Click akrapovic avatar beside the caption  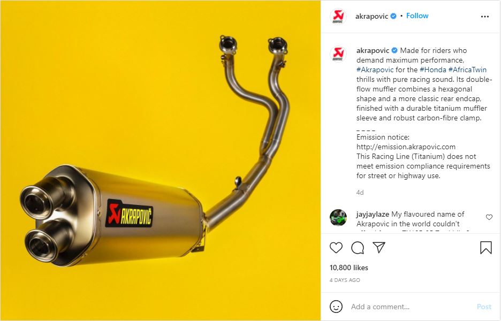[x=338, y=53]
